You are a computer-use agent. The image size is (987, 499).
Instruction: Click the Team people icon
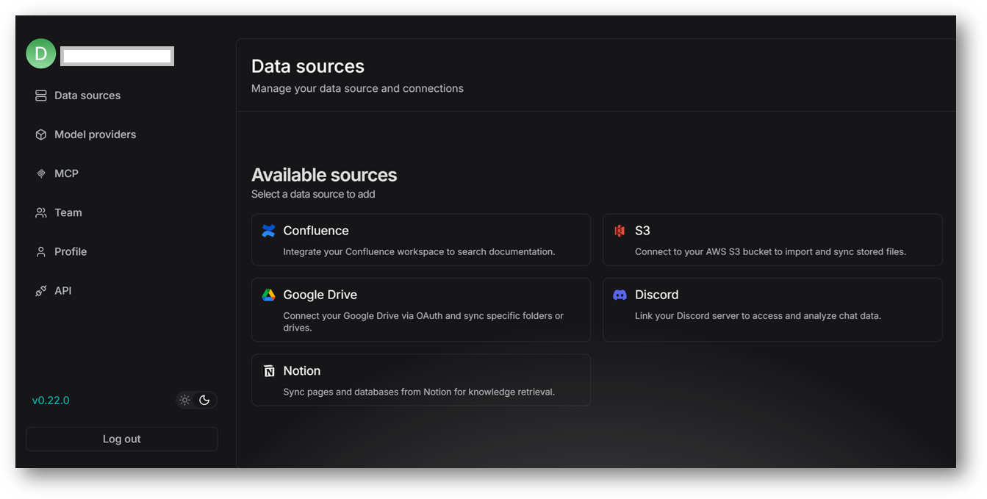click(40, 212)
